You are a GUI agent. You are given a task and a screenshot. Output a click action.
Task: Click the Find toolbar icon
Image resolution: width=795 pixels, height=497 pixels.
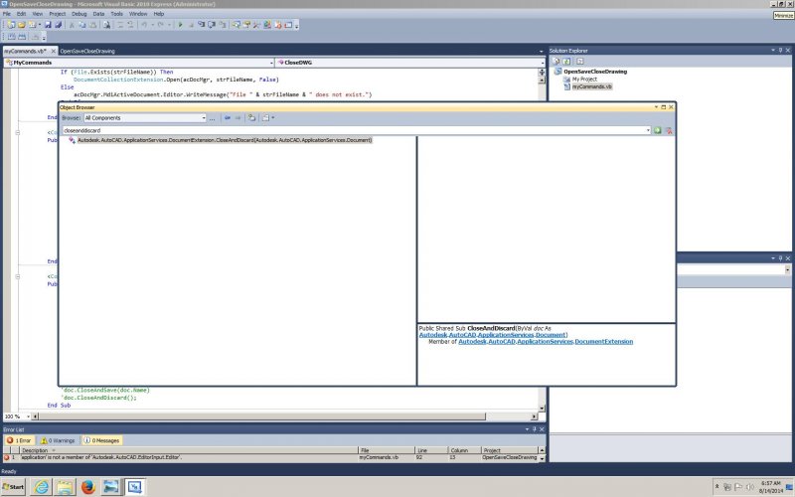[106, 24]
